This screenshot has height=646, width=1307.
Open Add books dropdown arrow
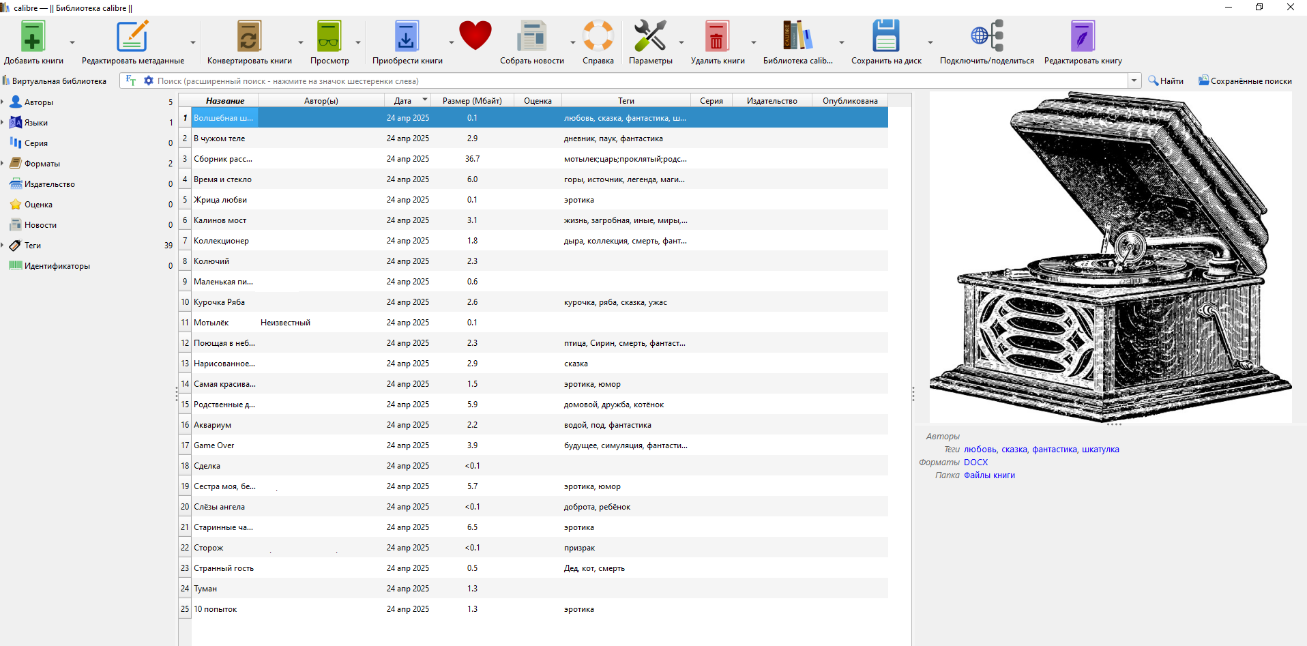[x=72, y=42]
